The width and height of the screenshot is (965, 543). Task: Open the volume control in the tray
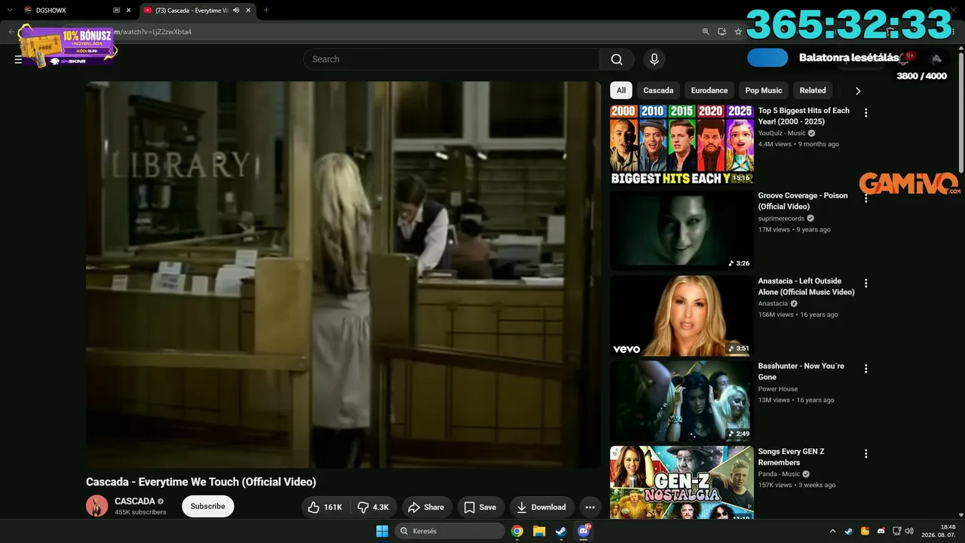[x=909, y=531]
